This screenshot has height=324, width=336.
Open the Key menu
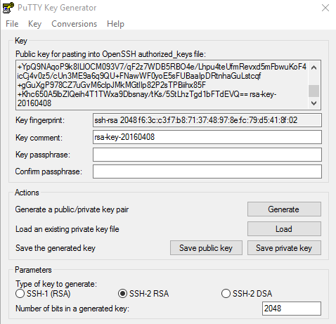(x=34, y=24)
